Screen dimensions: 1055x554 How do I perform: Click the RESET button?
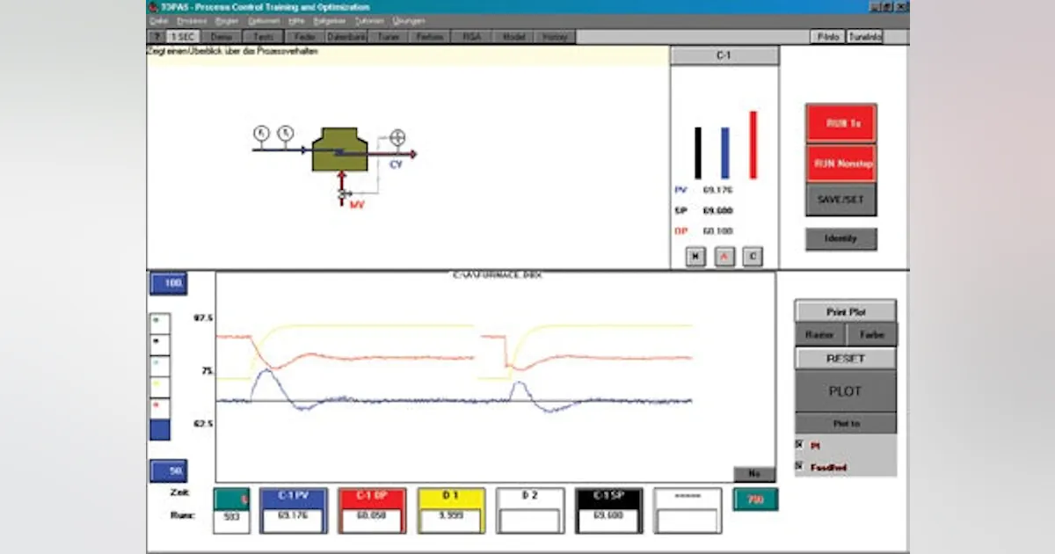(x=846, y=358)
